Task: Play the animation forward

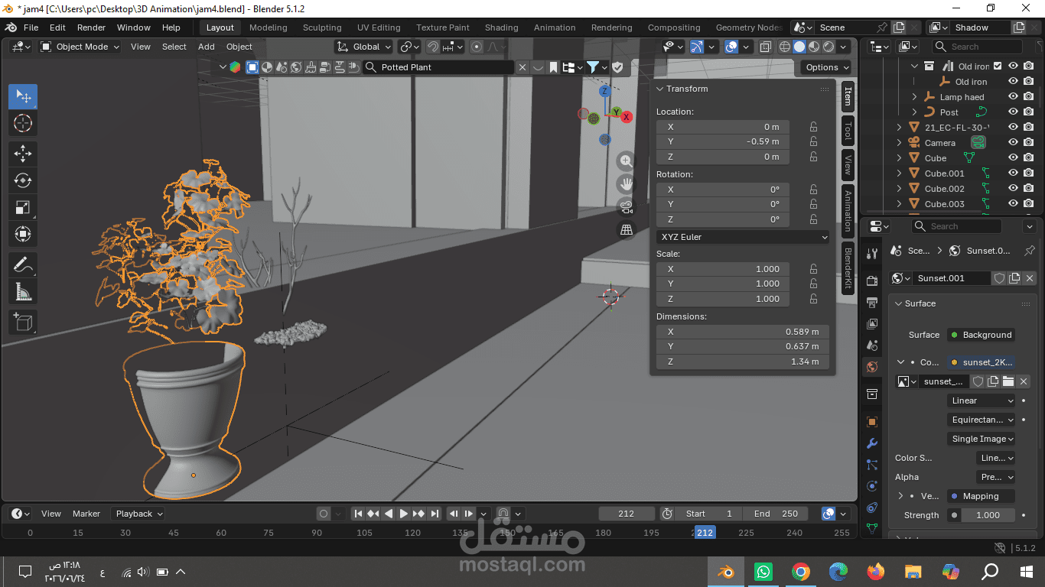Action: click(x=404, y=514)
